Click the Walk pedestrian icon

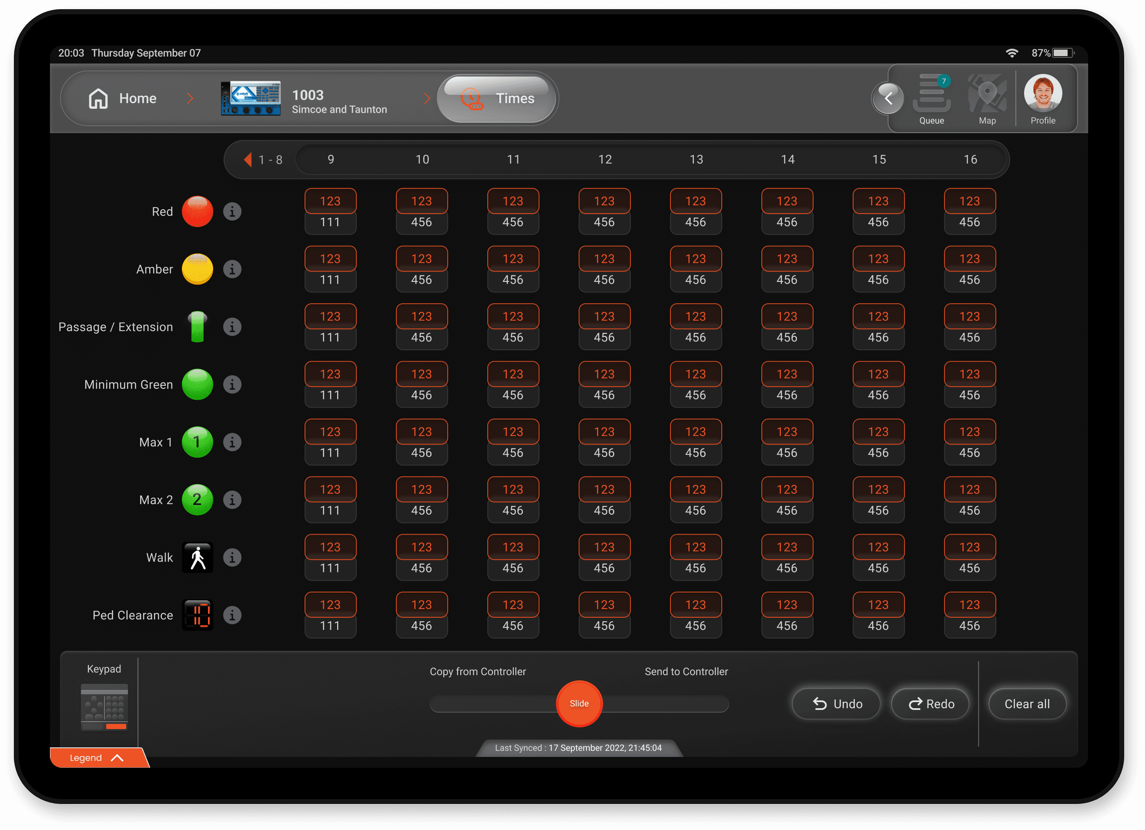(198, 558)
